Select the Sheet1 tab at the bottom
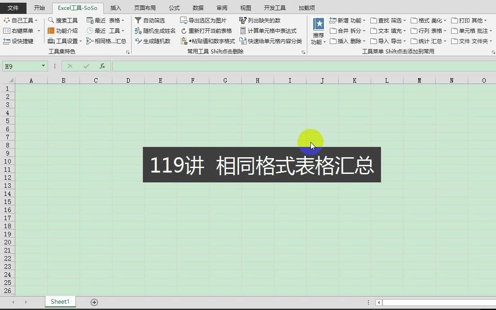The image size is (496, 310). pyautogui.click(x=60, y=302)
